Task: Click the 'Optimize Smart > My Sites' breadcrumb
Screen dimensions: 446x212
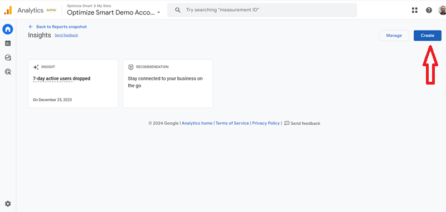Action: (x=89, y=6)
